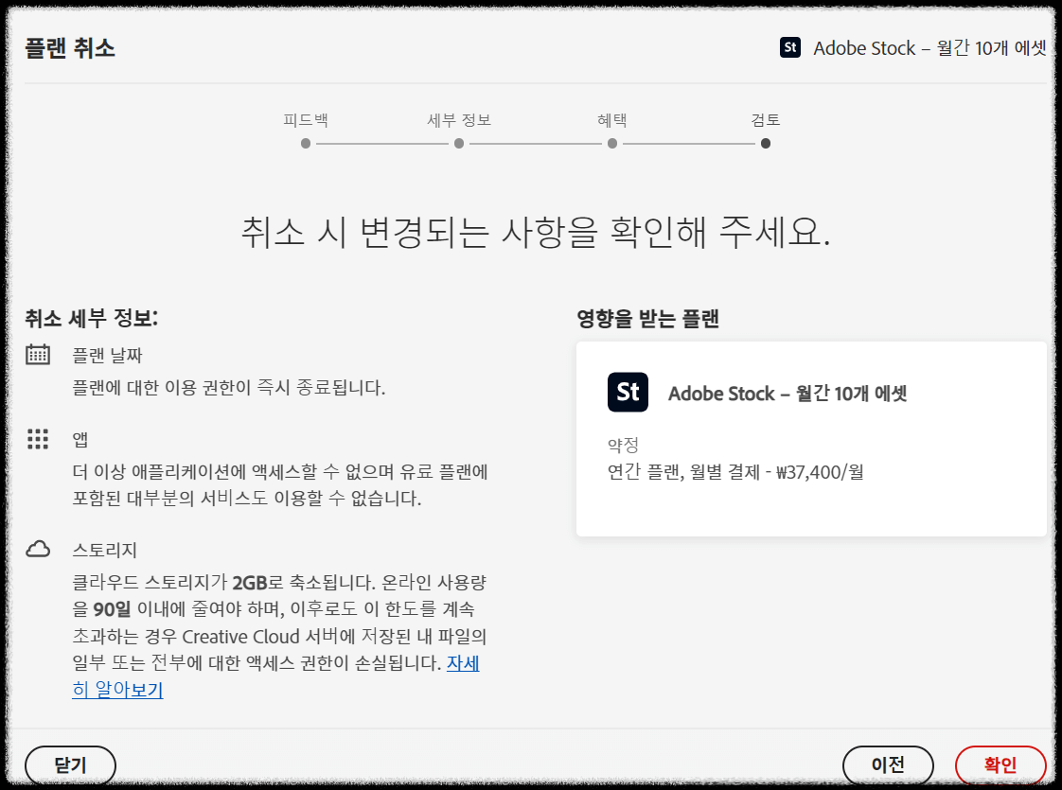The height and width of the screenshot is (790, 1062).
Task: Click the 취소 세부 정보 section heading
Action: pos(92,318)
